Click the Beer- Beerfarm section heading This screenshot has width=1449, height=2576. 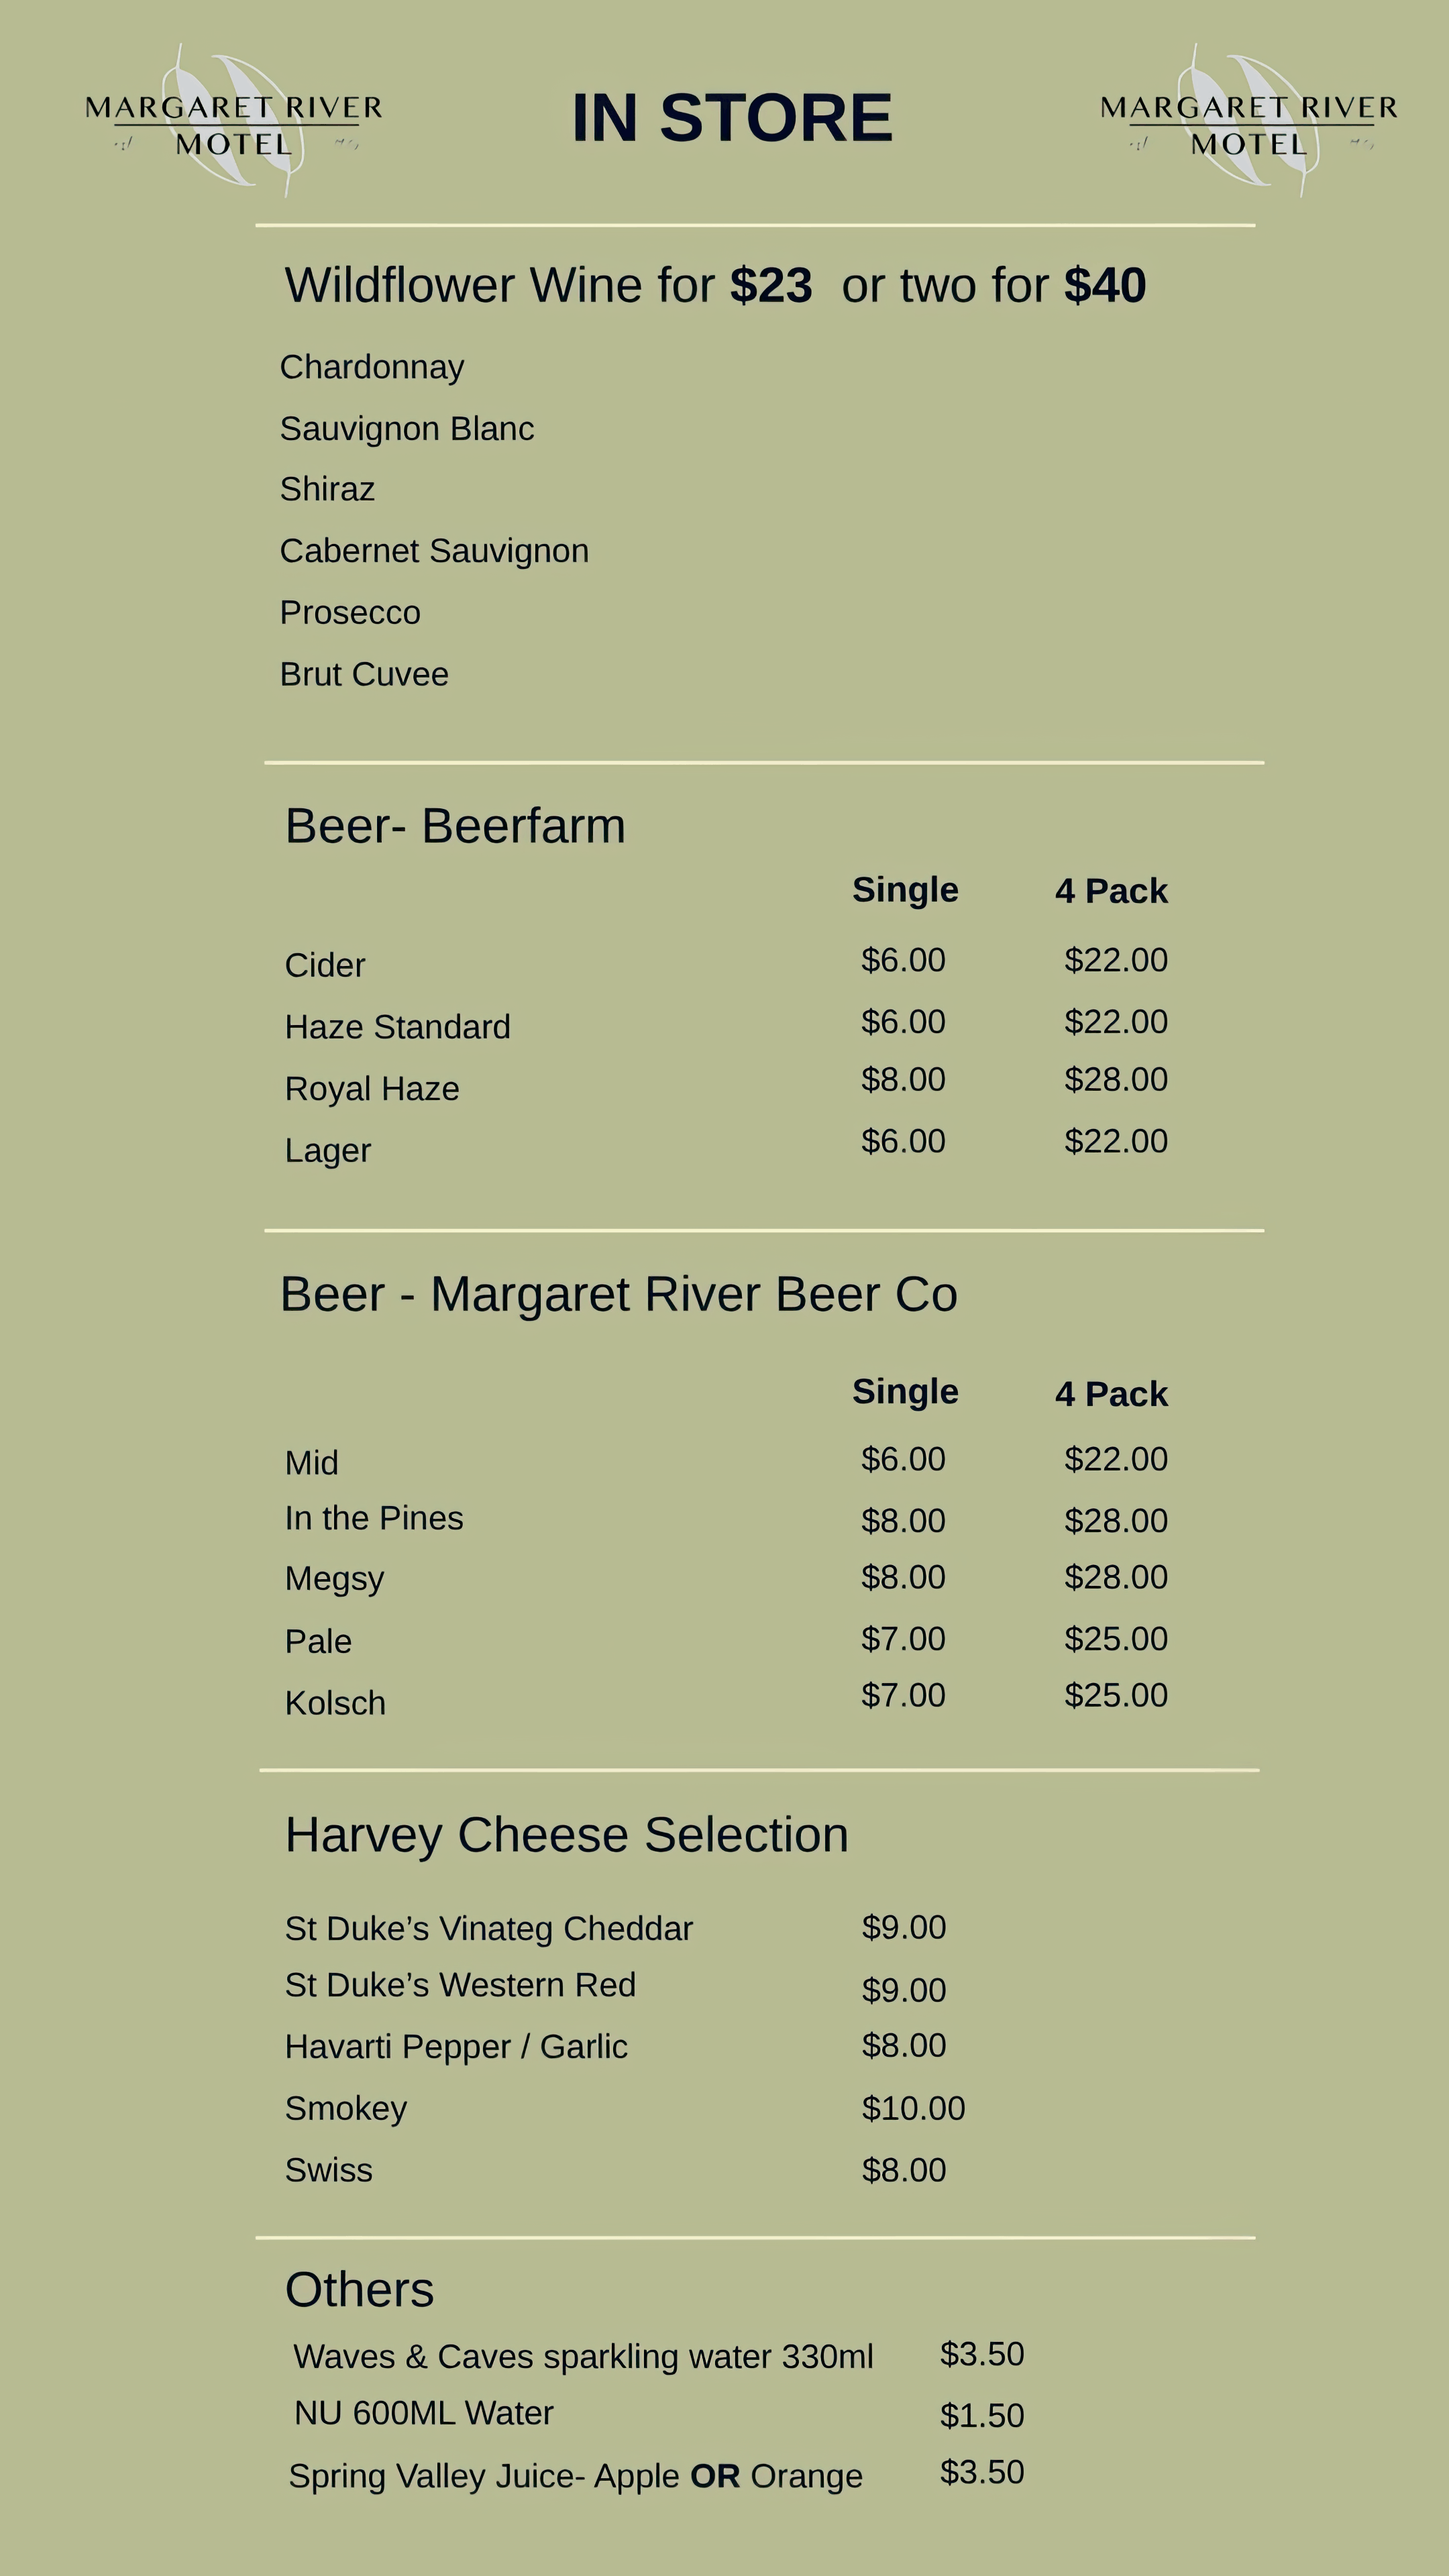(x=455, y=827)
